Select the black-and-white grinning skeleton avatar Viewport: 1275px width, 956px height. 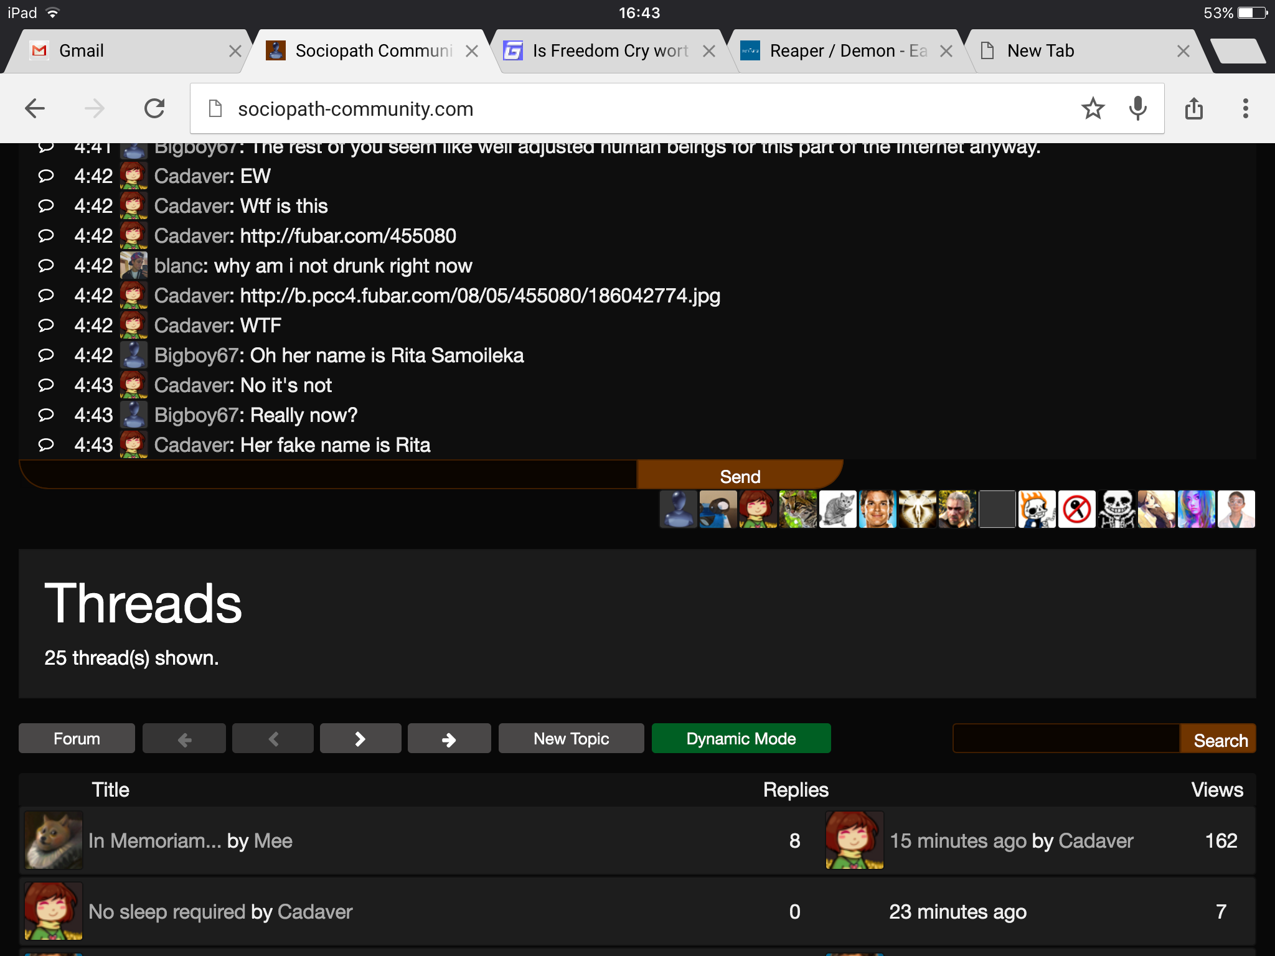pyautogui.click(x=1117, y=509)
